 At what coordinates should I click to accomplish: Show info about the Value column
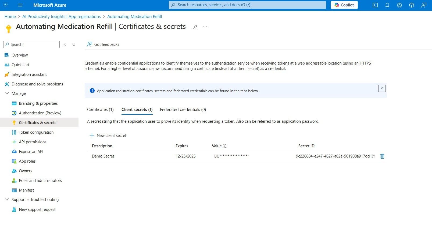[x=225, y=146]
